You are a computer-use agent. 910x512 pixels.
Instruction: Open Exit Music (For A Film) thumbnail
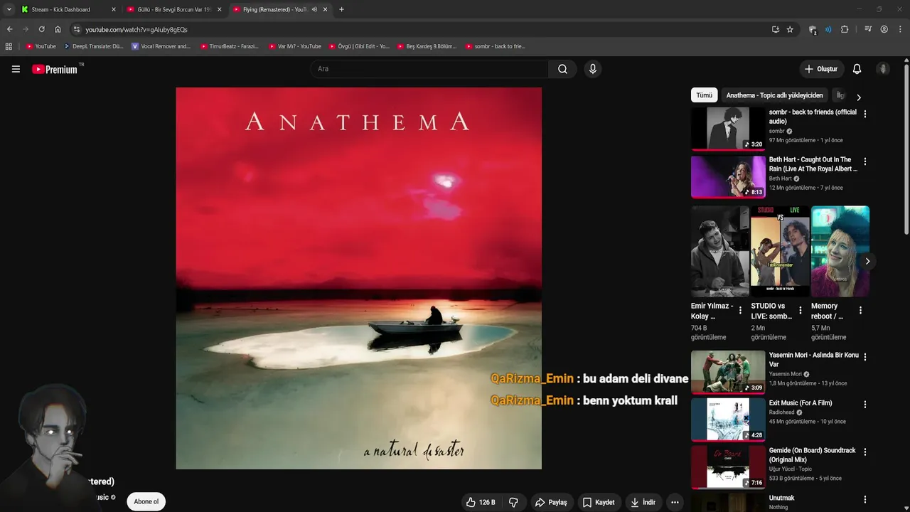[728, 420]
